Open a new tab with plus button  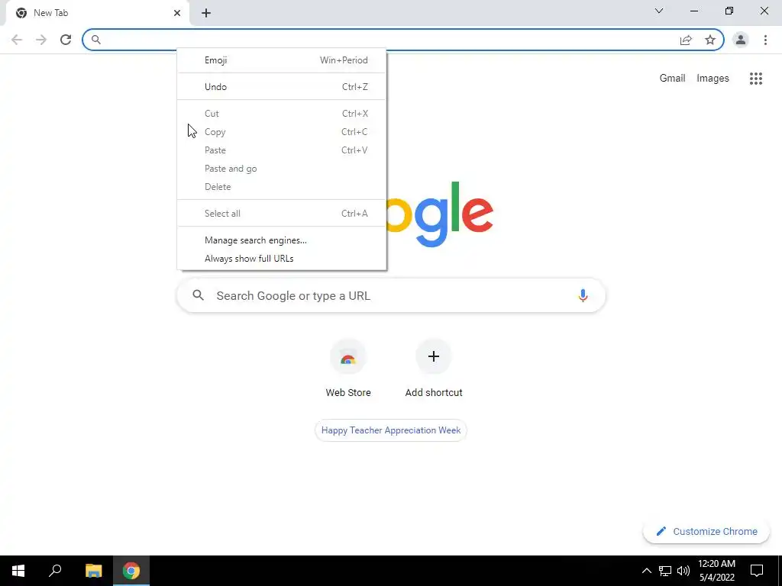pyautogui.click(x=206, y=13)
